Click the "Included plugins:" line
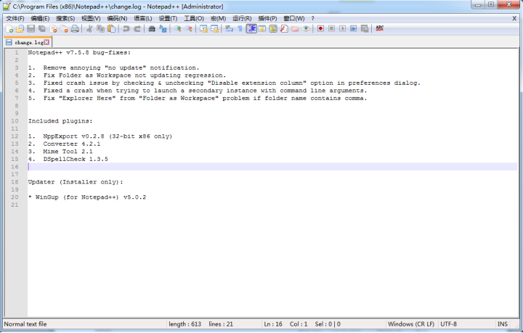The image size is (523, 333). pos(60,121)
